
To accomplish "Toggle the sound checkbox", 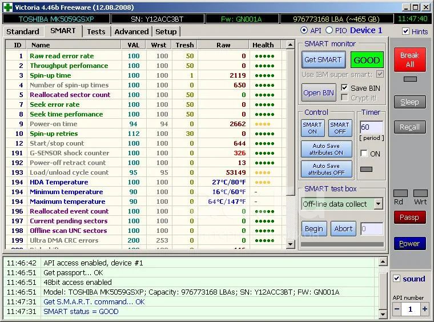I will [397, 279].
